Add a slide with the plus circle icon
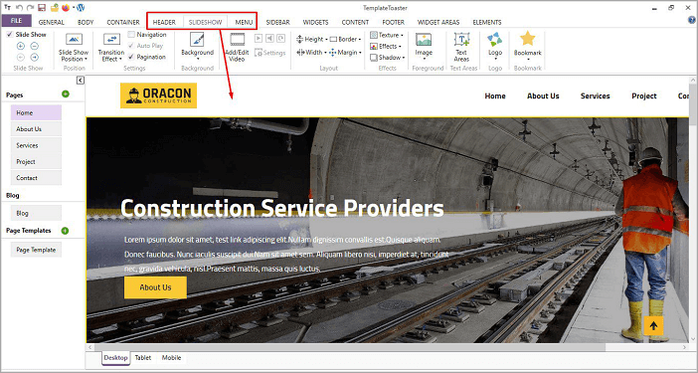This screenshot has height=373, width=698. (x=21, y=46)
